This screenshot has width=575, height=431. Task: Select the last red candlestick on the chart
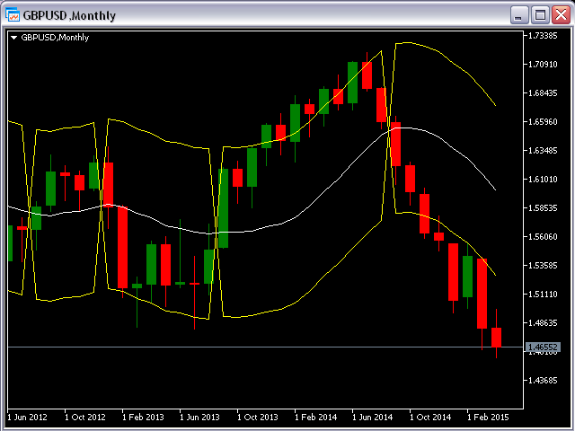click(x=496, y=338)
